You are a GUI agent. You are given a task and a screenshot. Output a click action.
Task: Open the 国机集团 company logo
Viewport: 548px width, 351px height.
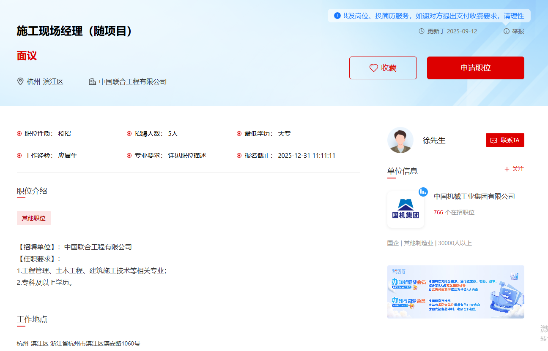(x=406, y=209)
